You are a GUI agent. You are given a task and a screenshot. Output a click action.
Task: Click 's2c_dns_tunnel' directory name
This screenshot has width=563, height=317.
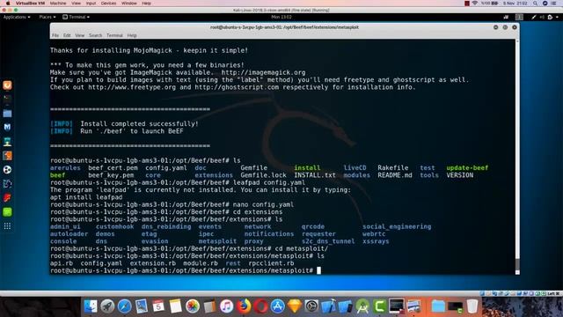click(x=328, y=241)
